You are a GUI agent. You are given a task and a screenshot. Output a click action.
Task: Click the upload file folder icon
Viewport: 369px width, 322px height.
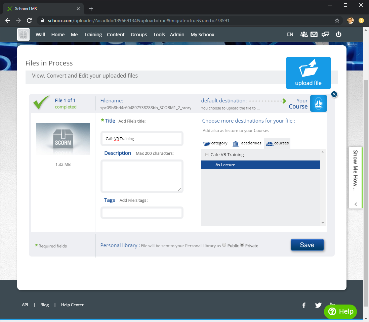point(308,68)
